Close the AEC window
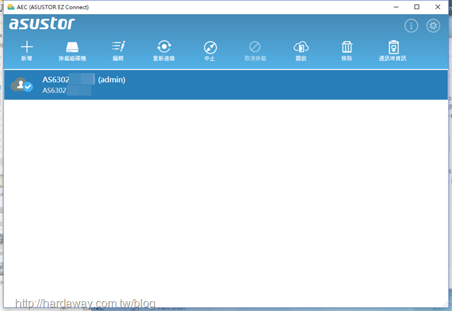Viewport: 452px width, 311px height. [438, 7]
